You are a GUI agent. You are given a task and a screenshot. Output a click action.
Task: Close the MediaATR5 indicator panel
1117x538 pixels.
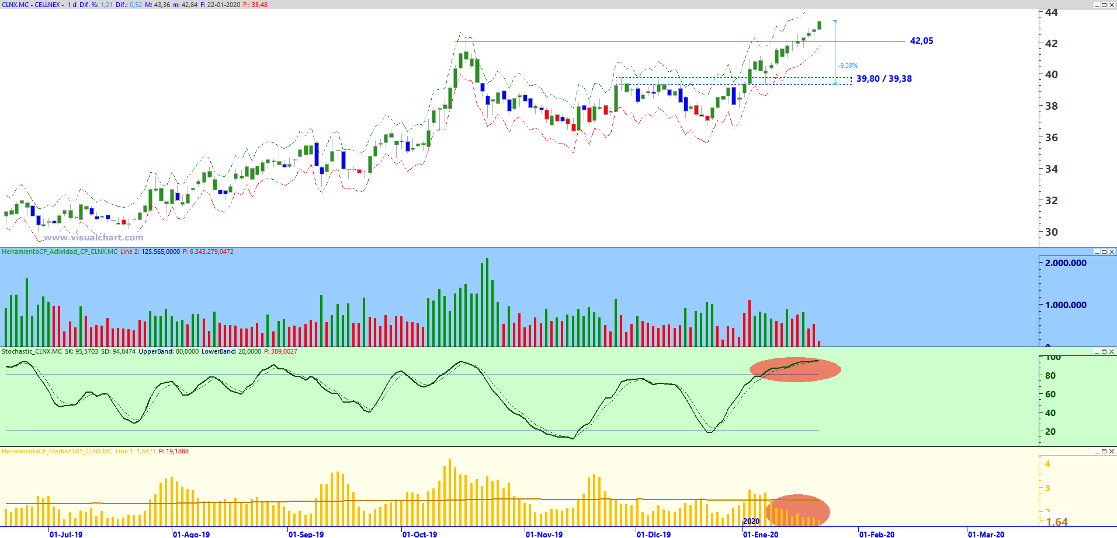point(1112,451)
